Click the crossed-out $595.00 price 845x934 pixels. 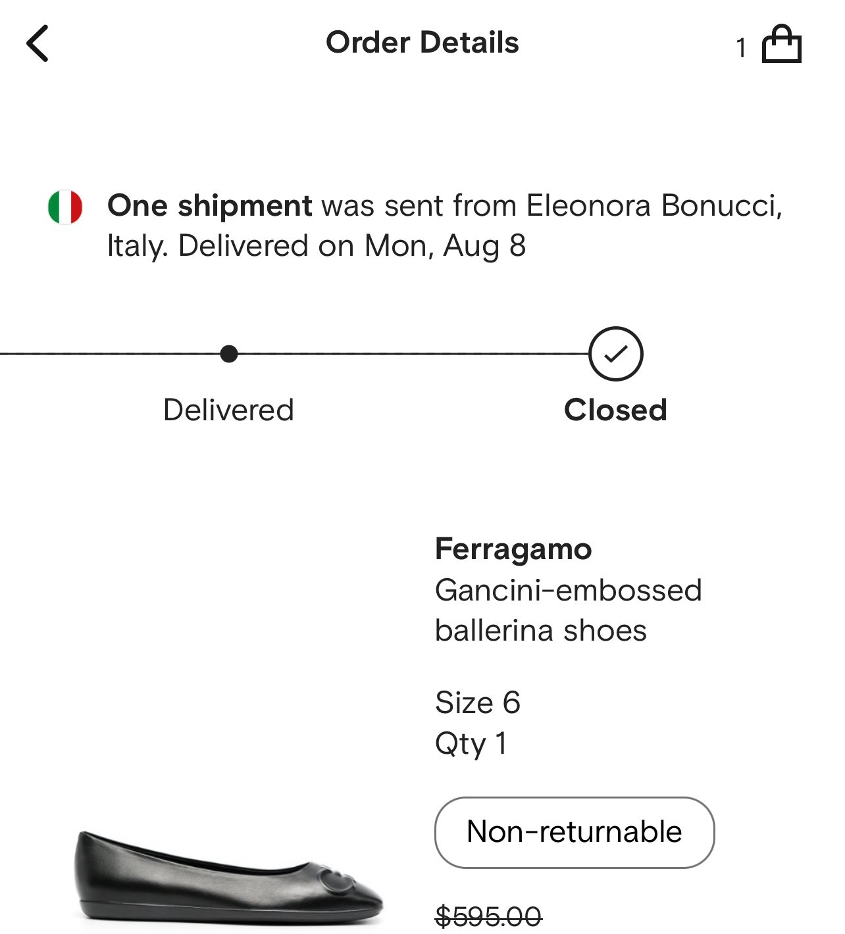point(488,916)
